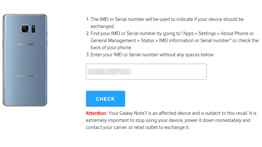Click the blurred IMEI number inside the text box
The image size is (262, 147).
pyautogui.click(x=109, y=72)
